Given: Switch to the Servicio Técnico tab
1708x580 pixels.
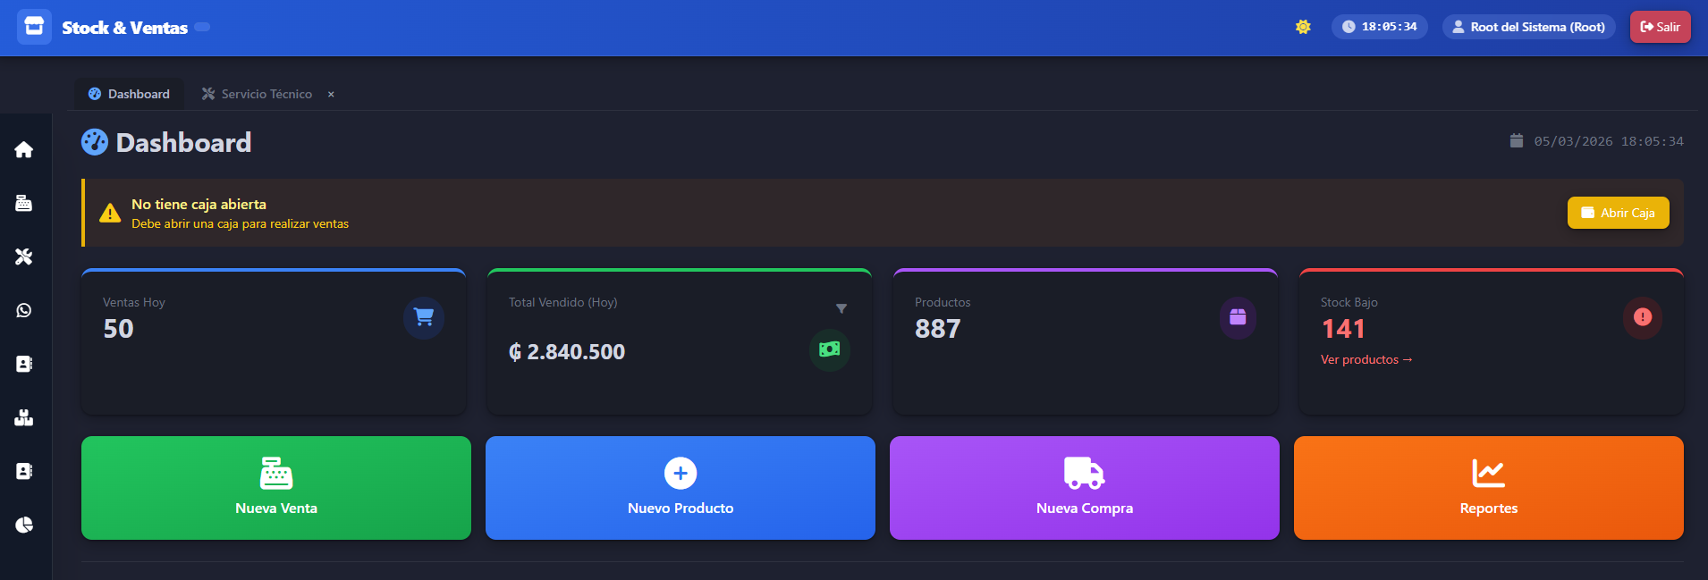Looking at the screenshot, I should (258, 94).
